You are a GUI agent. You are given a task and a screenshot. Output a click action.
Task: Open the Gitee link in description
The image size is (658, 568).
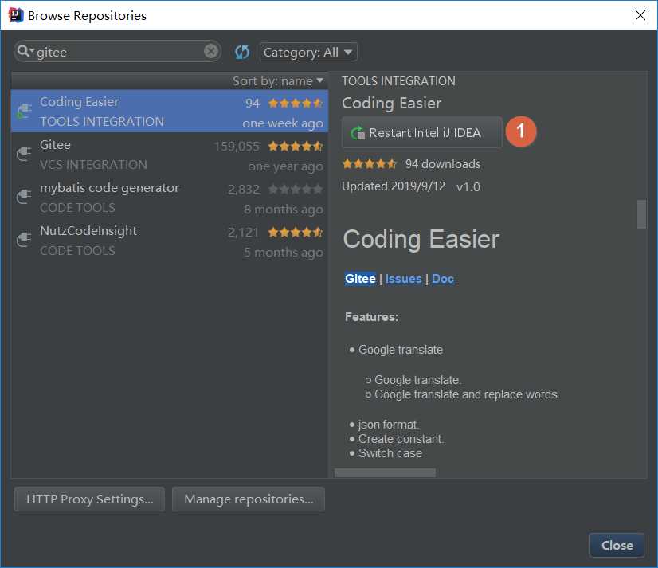pyautogui.click(x=360, y=279)
